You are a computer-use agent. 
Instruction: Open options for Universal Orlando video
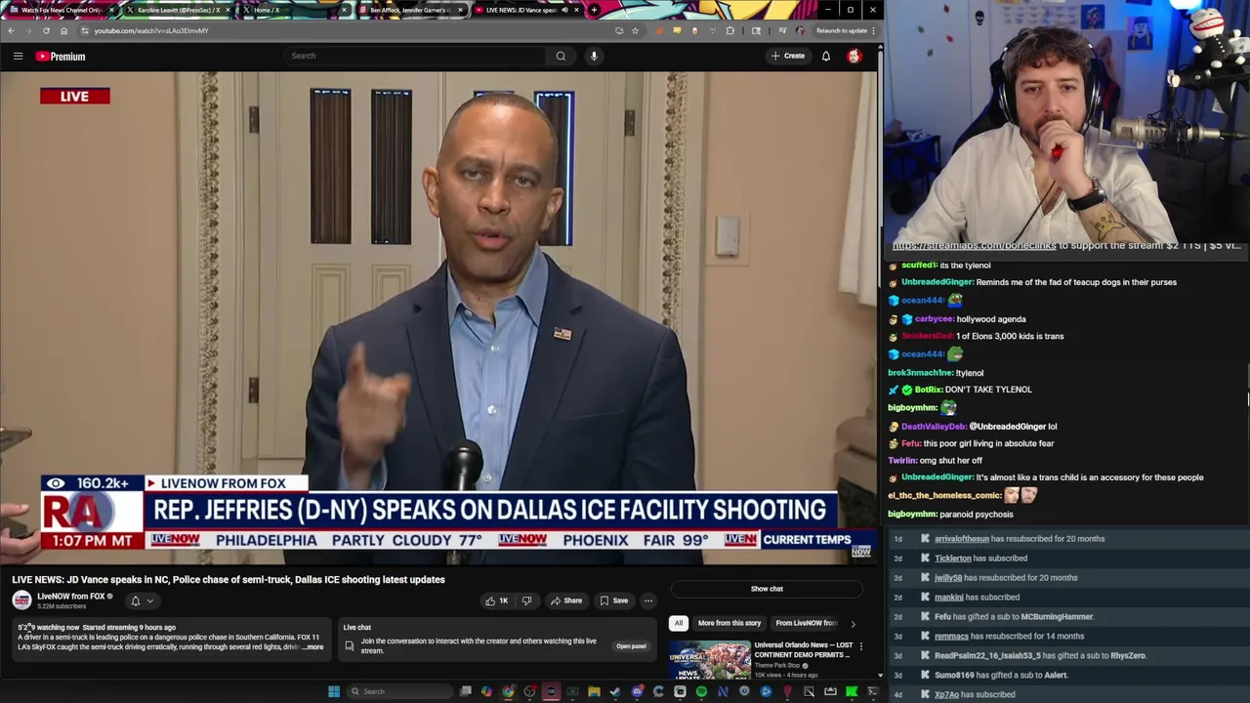click(x=860, y=646)
